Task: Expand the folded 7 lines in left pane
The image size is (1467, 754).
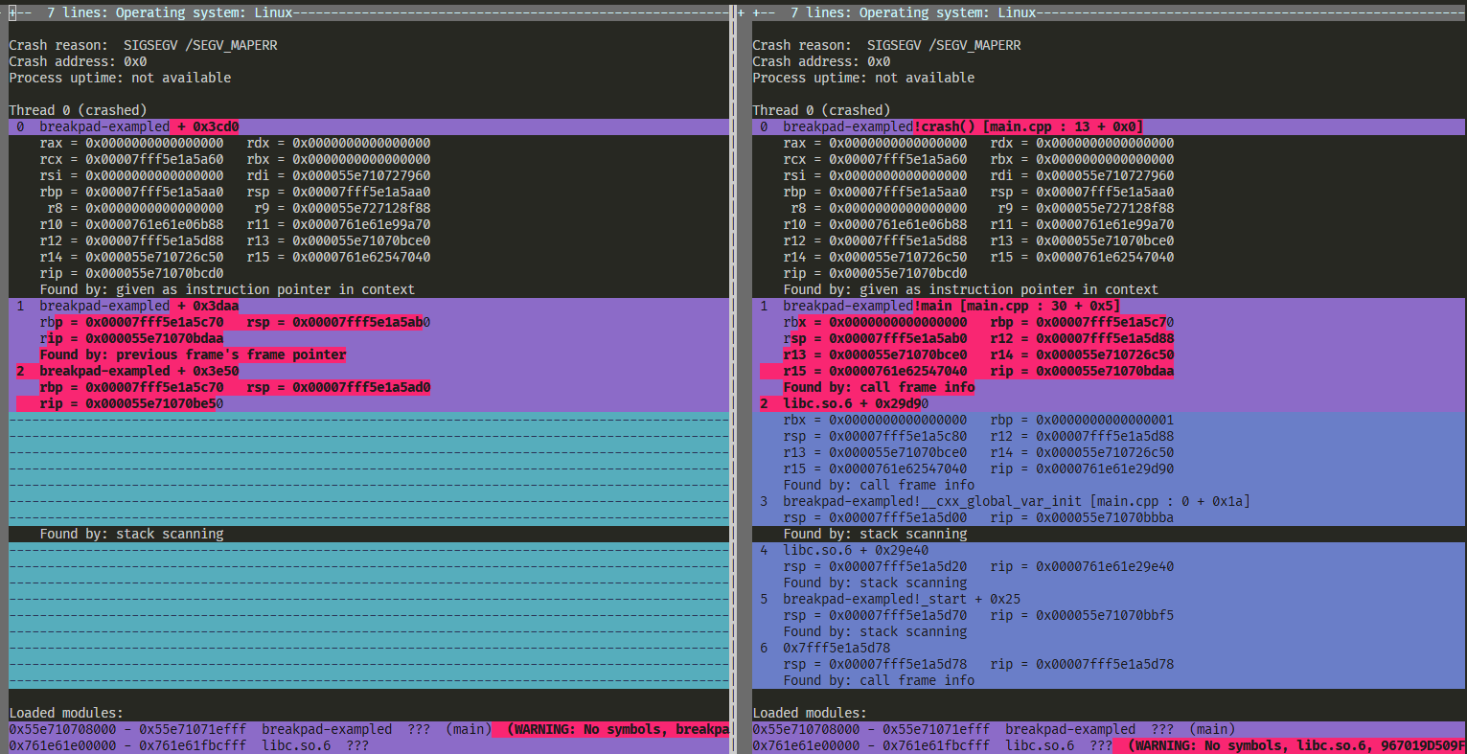Action: click(x=369, y=12)
